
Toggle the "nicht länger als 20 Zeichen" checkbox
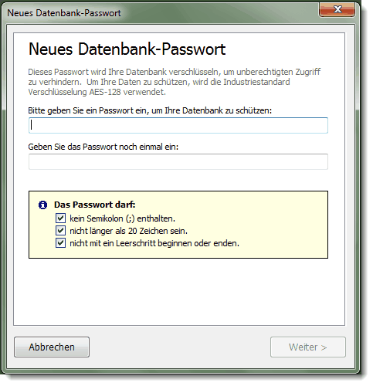tap(60, 231)
